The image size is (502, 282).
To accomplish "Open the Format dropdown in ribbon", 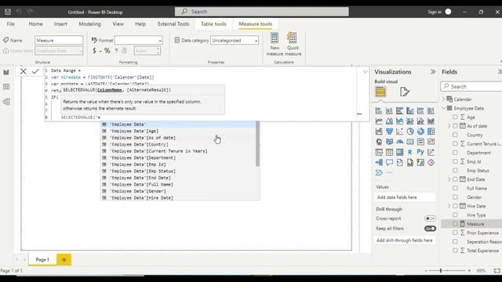I will coord(139,40).
